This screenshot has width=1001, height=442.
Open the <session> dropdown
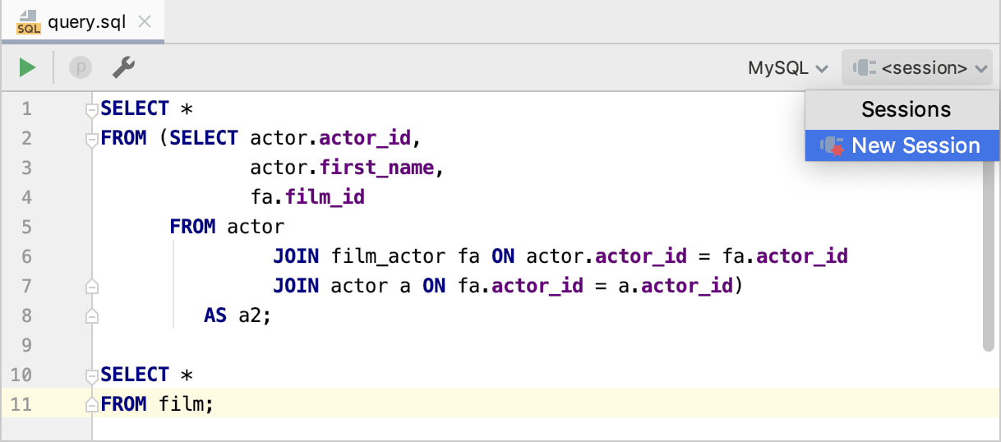point(917,68)
